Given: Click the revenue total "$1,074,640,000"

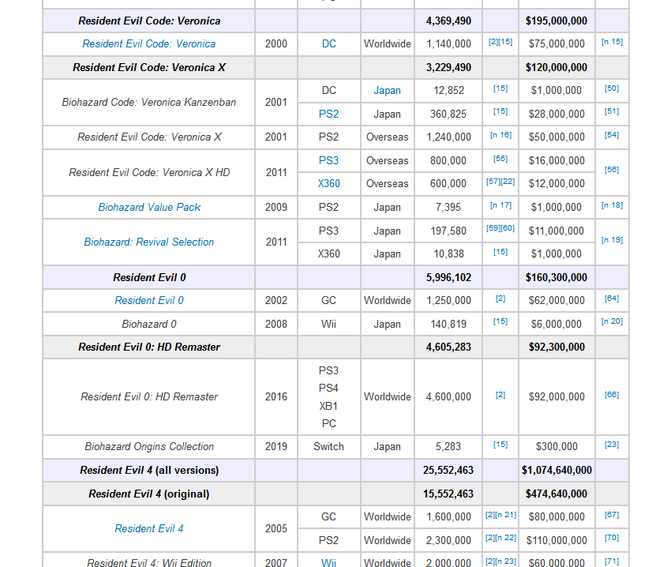Looking at the screenshot, I should click(x=556, y=470).
